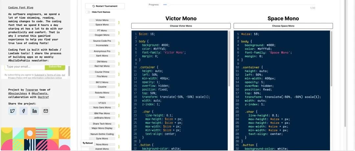
Task: Click the colorful geometric pattern image
Action: pyautogui.click(x=35, y=139)
